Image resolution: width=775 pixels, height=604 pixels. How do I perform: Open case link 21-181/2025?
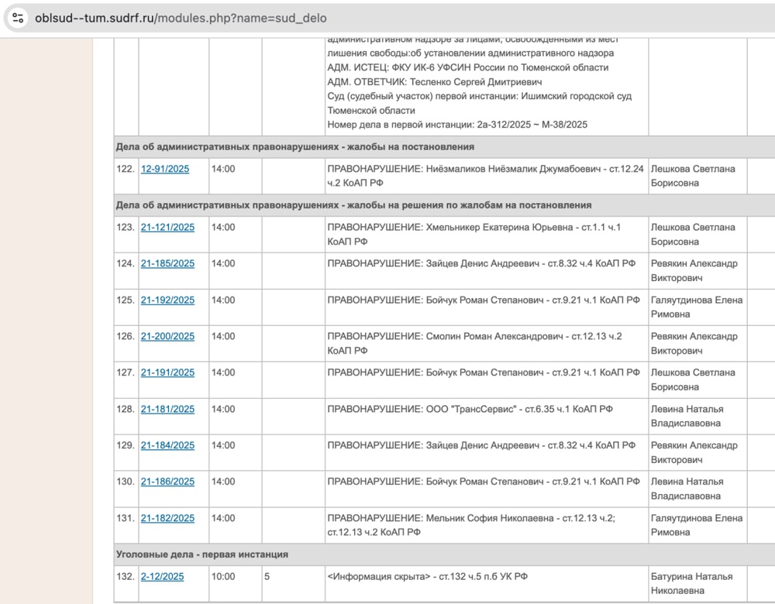(167, 410)
